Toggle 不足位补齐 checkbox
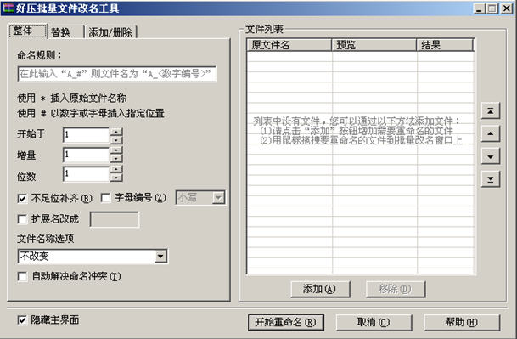The height and width of the screenshot is (339, 517). tap(22, 198)
